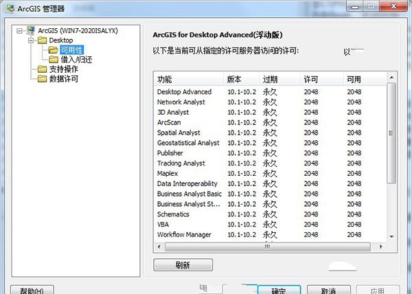
Task: Click the vertical scrollbar thumb
Action: (391, 133)
